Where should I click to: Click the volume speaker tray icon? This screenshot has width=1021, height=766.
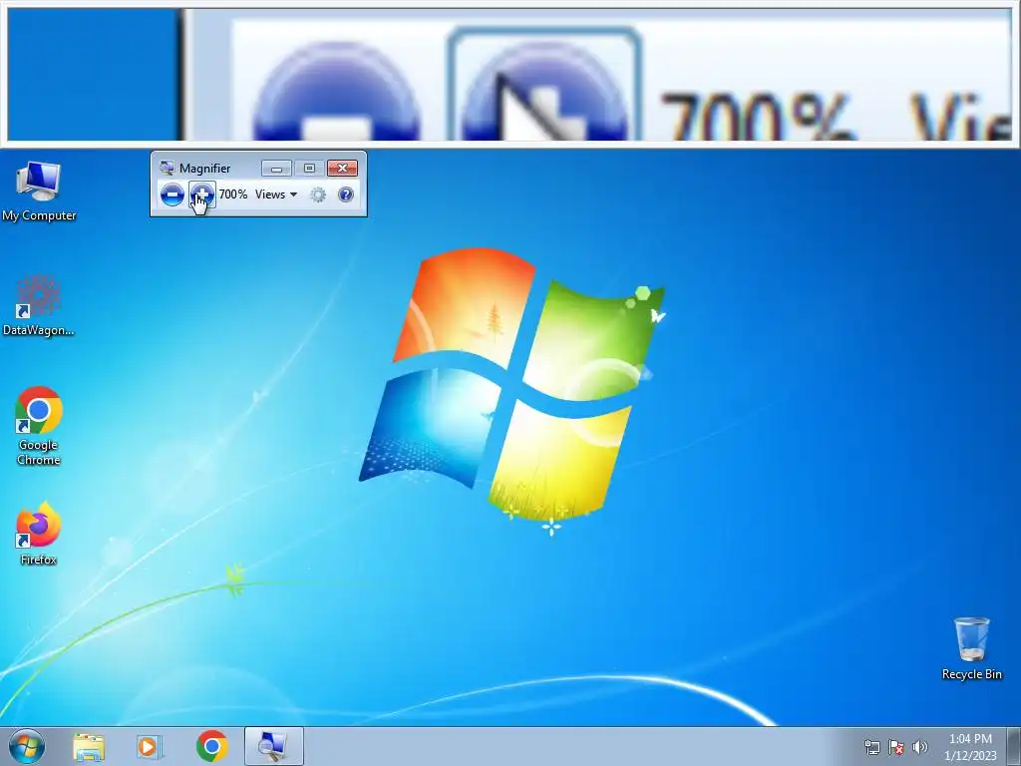(x=920, y=747)
